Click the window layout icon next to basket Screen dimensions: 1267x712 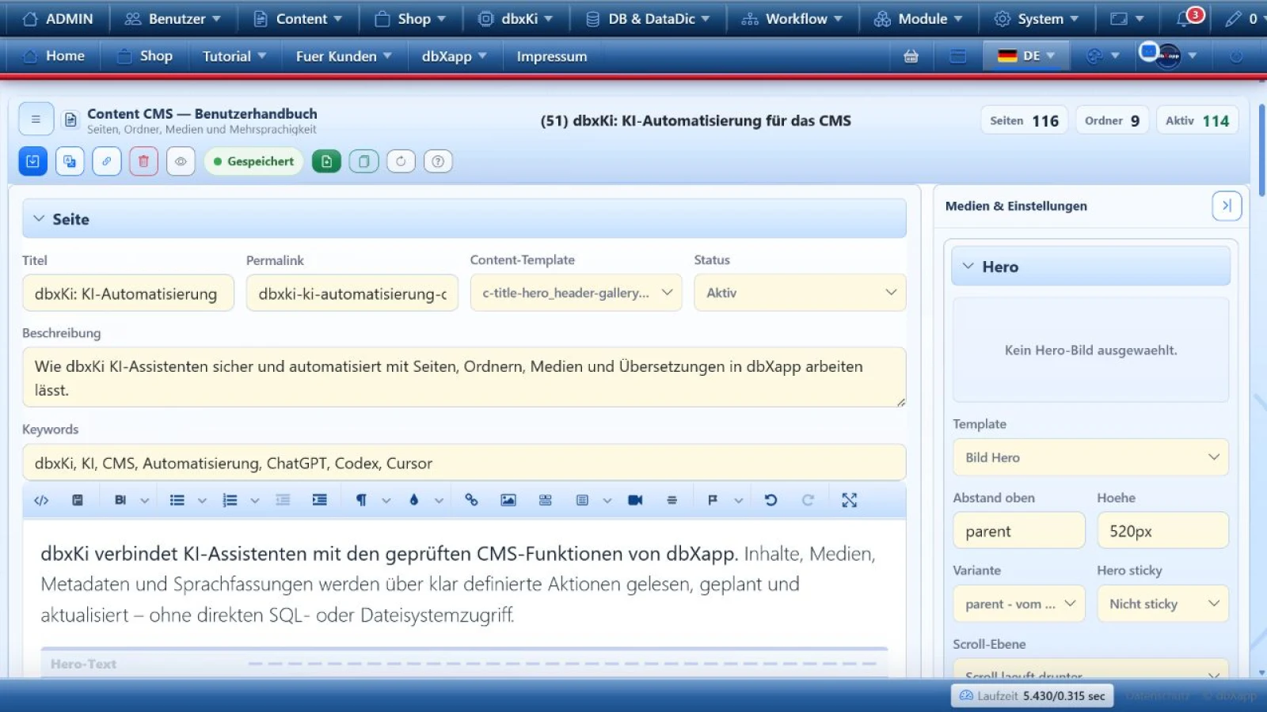(x=958, y=56)
